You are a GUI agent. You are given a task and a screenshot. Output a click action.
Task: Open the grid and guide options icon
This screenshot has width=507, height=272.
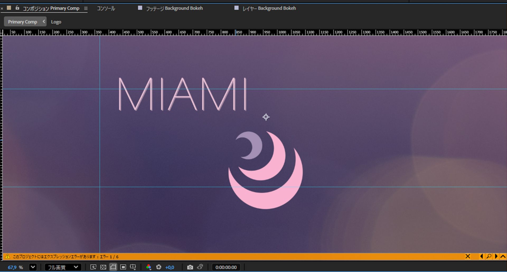point(133,267)
